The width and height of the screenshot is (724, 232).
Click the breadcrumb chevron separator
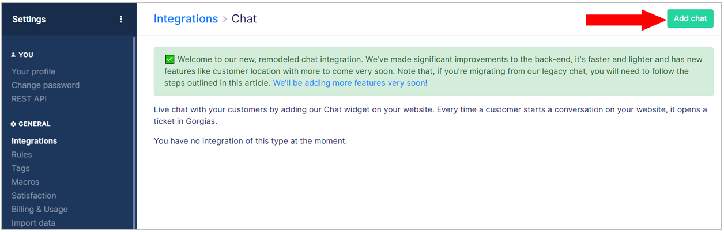pyautogui.click(x=225, y=19)
